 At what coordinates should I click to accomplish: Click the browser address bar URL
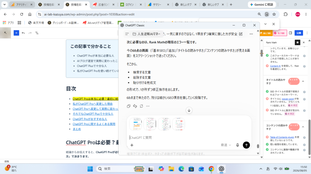[x=89, y=14]
